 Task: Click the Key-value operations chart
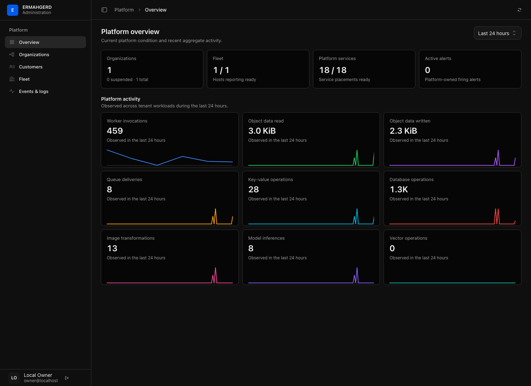(x=311, y=216)
